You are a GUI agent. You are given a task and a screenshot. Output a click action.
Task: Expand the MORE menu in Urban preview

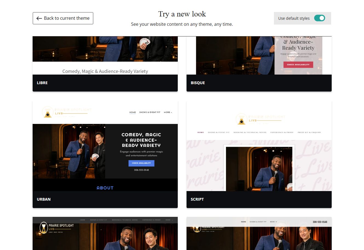[168, 112]
